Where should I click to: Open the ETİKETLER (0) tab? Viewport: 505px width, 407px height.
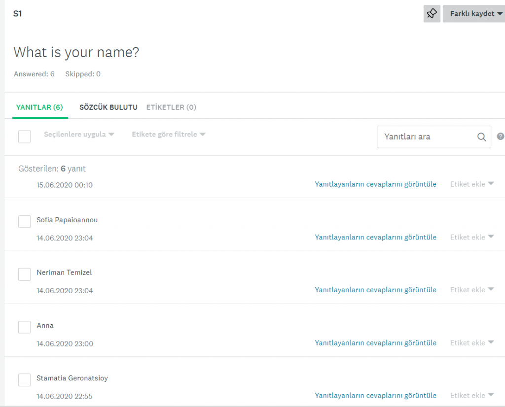tap(171, 107)
